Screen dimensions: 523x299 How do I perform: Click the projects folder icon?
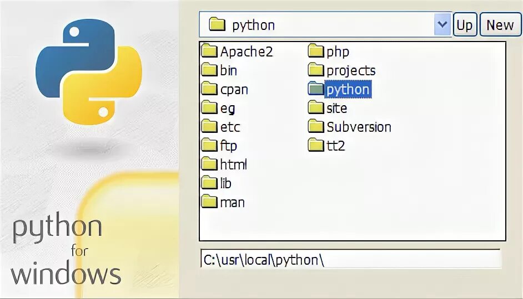click(315, 70)
